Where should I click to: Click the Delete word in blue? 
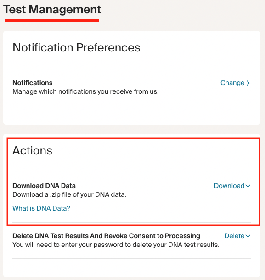(234, 236)
